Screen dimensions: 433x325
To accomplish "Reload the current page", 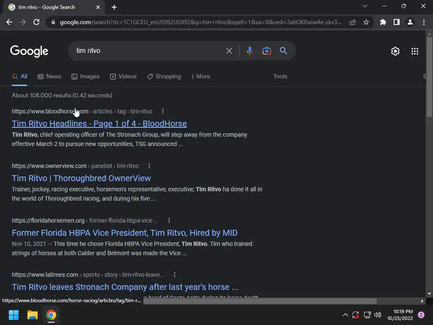I will [x=36, y=22].
